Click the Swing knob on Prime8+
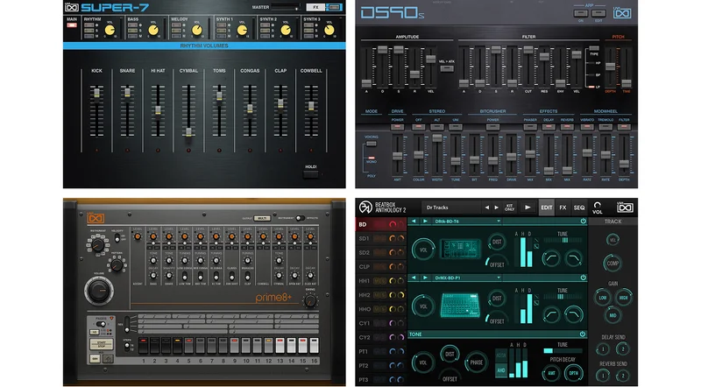Viewport: 701px width, 387px height. (x=310, y=301)
